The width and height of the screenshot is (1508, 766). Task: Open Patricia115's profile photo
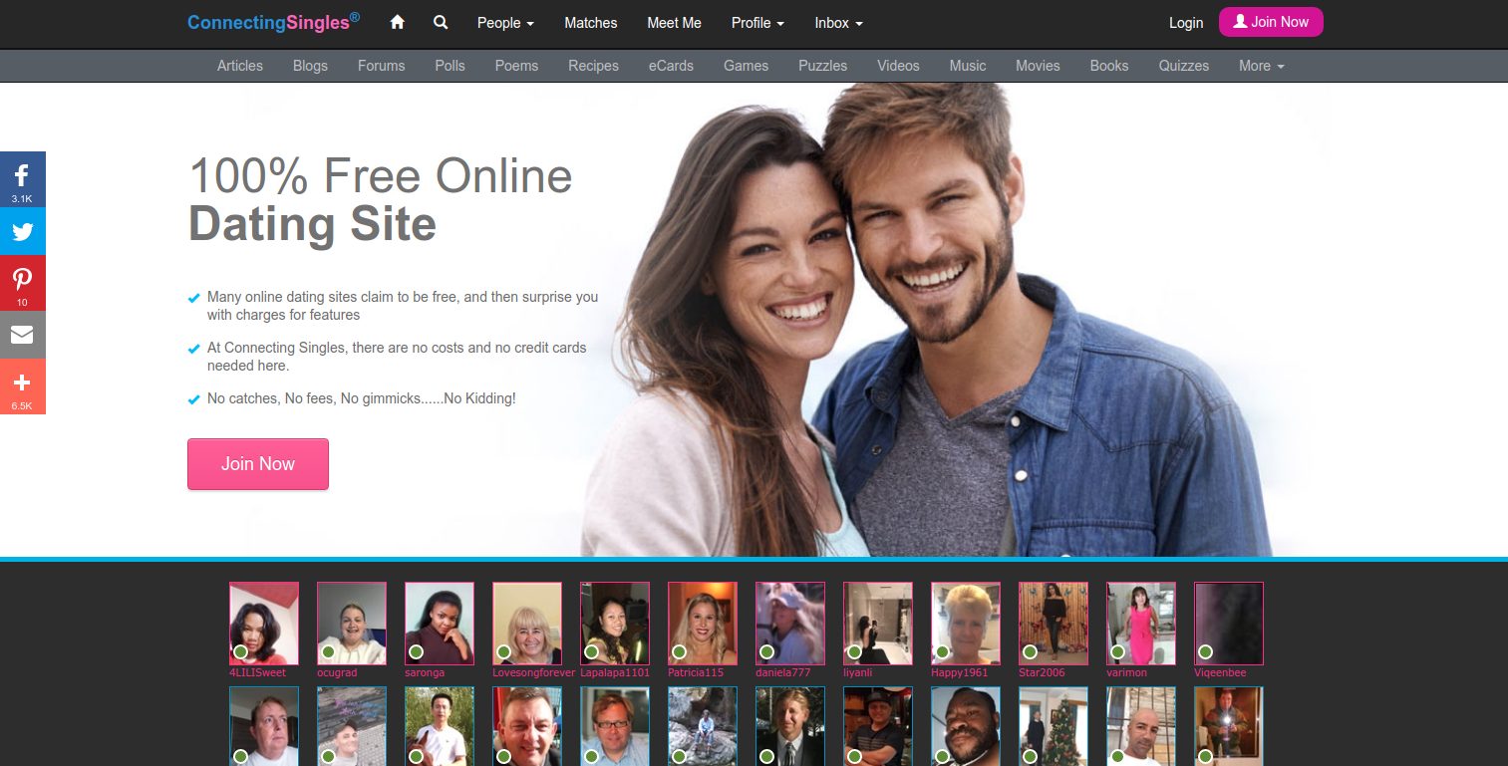pos(703,624)
